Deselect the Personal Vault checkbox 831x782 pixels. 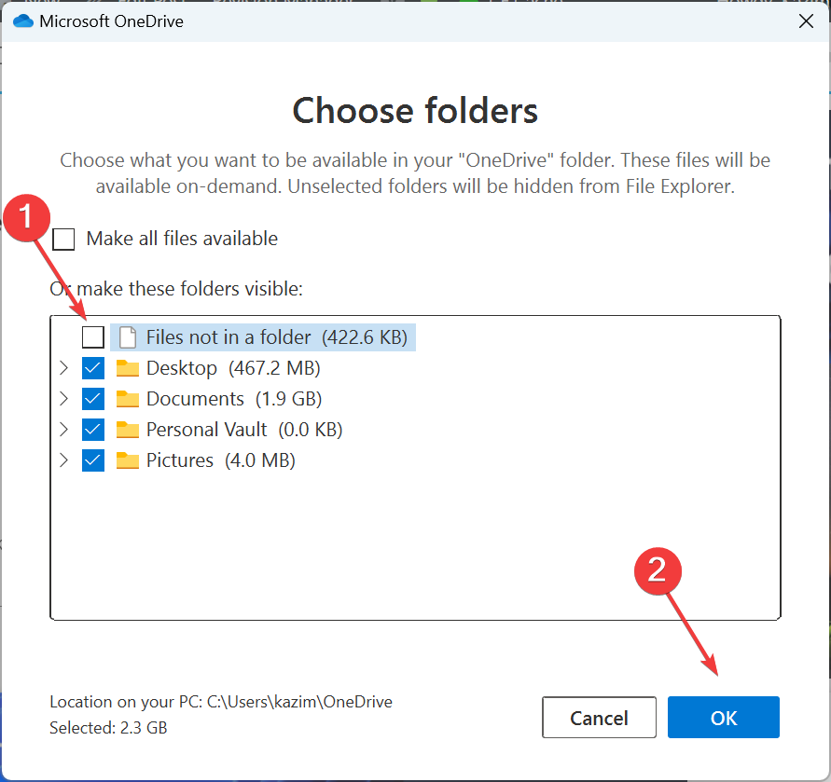click(x=93, y=430)
